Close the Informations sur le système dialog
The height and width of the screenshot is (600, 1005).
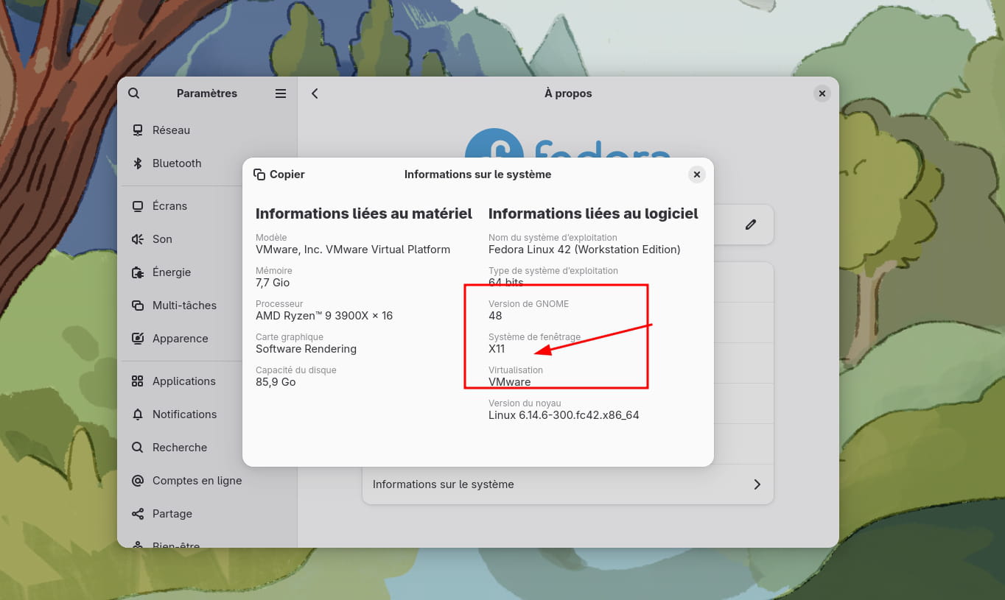[696, 174]
